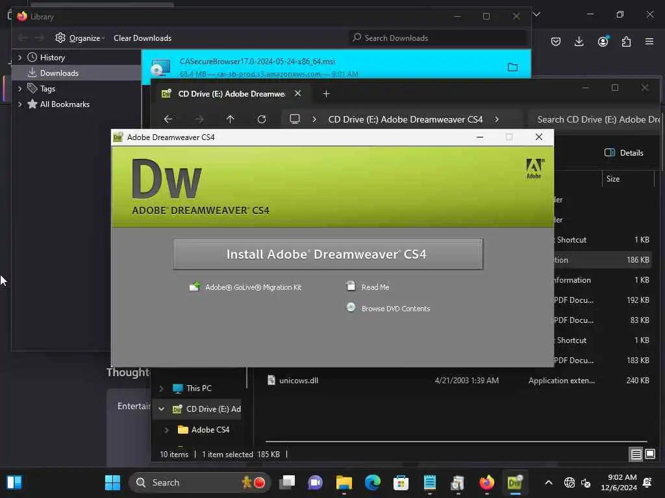Add a new File Explorer tab
Viewport: 665px width, 498px height.
[x=326, y=93]
